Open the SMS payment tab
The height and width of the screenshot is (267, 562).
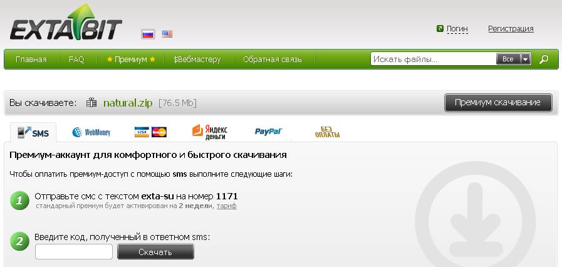click(33, 133)
